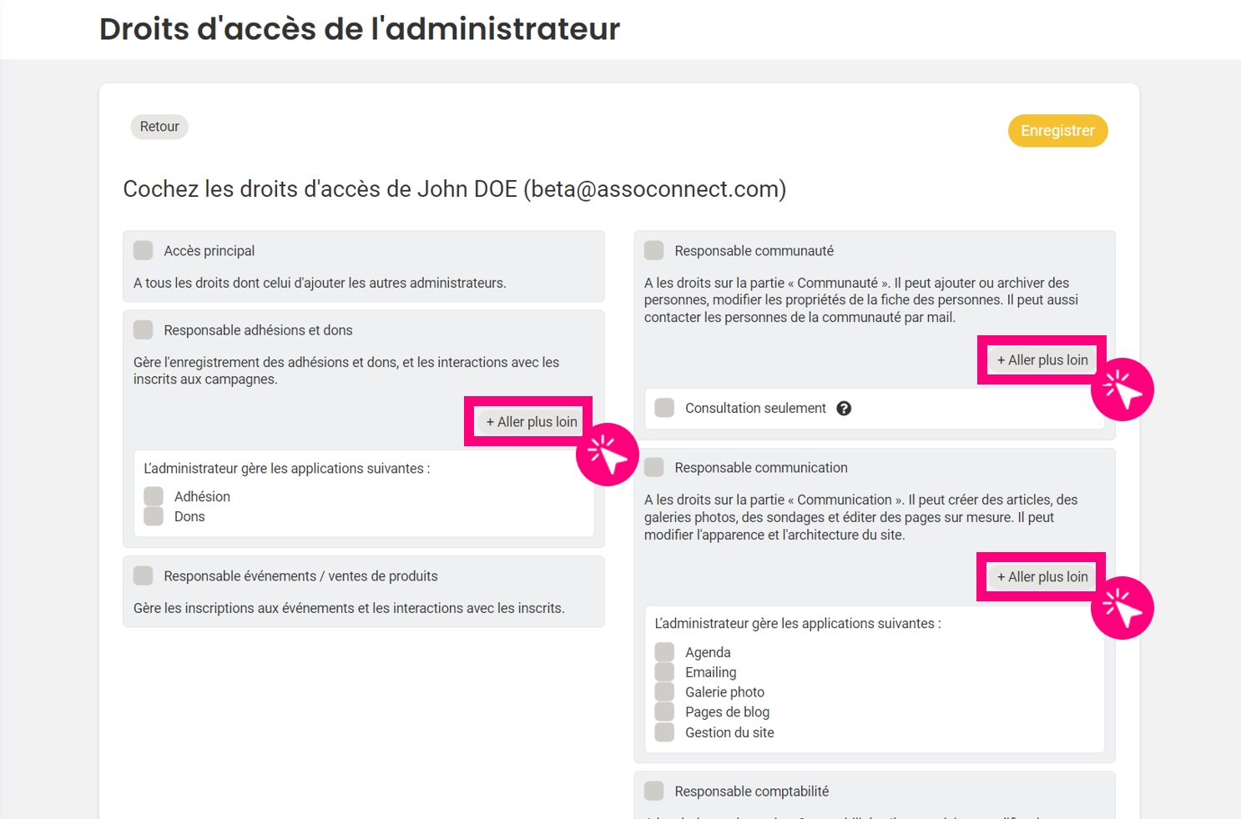The width and height of the screenshot is (1241, 819).
Task: Go back with the Retour button
Action: [x=159, y=127]
